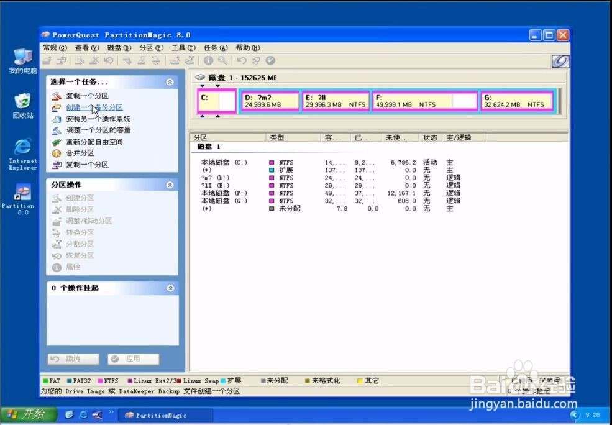612x425 pixels.
Task: Click 删除分区 in partition operations
Action: point(80,209)
